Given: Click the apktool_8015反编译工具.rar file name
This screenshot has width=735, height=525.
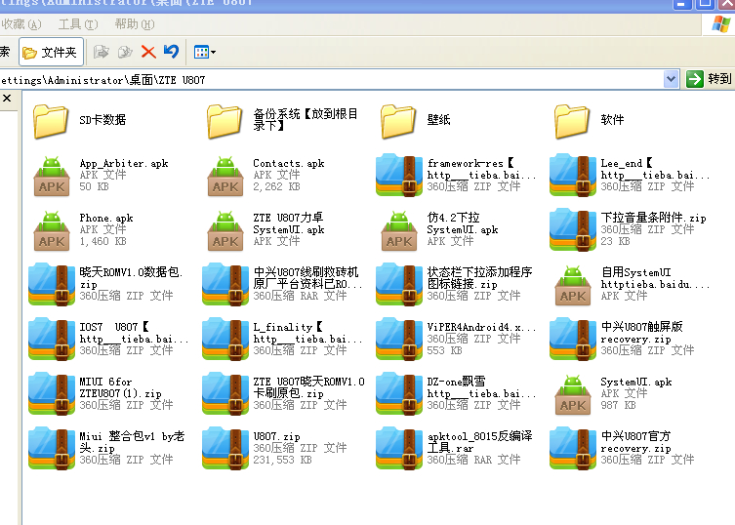Looking at the screenshot, I should 479,442.
